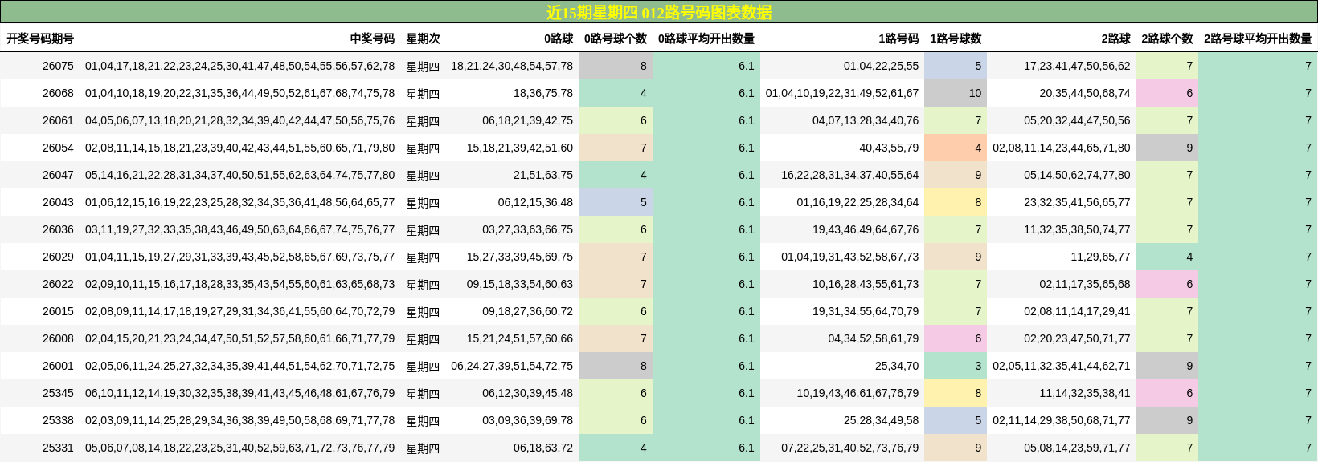
Task: Click 0路球 cell 18,21,24,30,48,54,57,78
Action: tap(512, 66)
